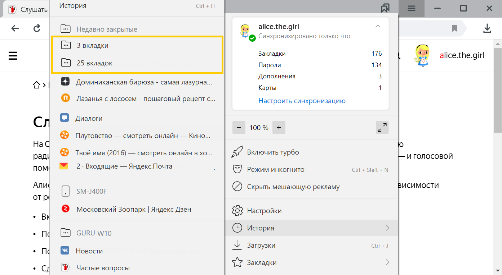Viewport: 502px width, 275px height.
Task: Open the bookmarks collections icon in title bar
Action: [385, 8]
